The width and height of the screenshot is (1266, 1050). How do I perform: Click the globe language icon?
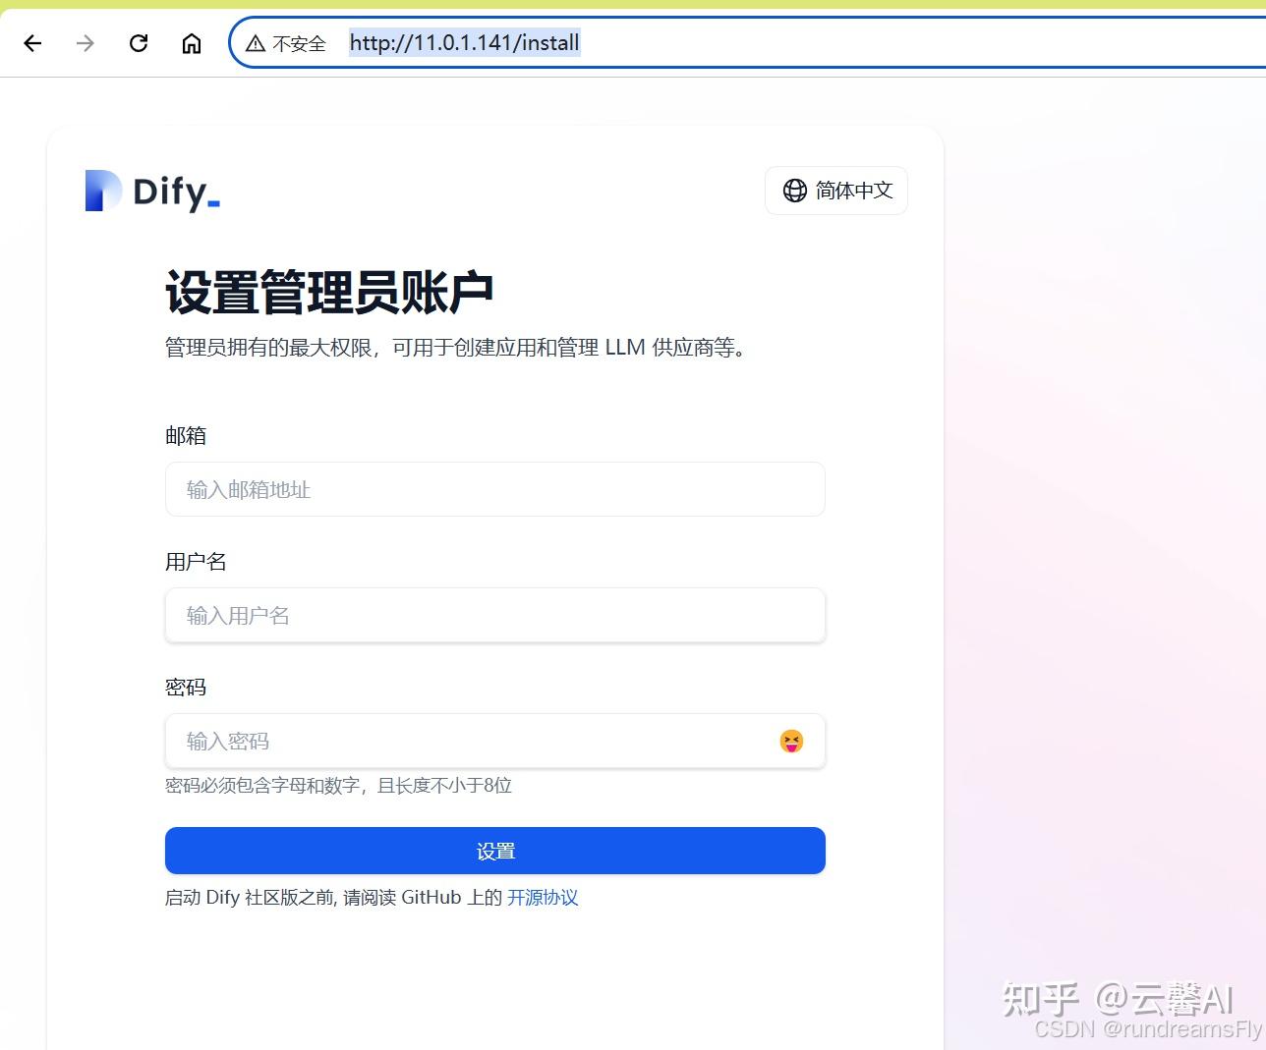point(795,191)
